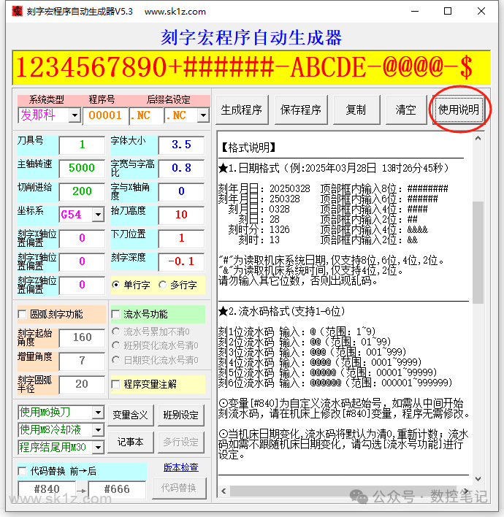Maximize the generator window
This screenshot has height=517, width=504.
pyautogui.click(x=448, y=11)
